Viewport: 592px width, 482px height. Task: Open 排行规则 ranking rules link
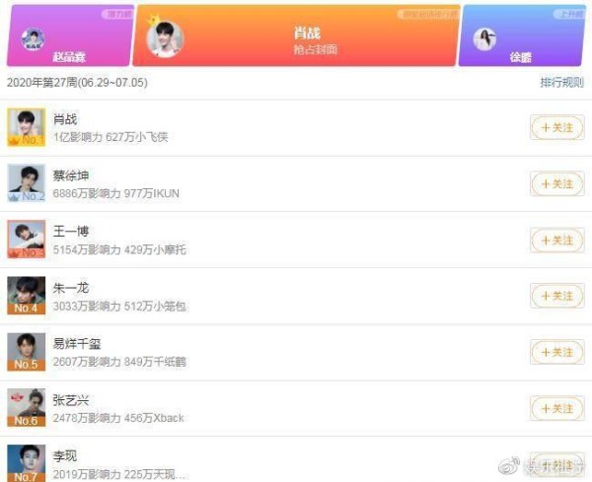click(561, 82)
